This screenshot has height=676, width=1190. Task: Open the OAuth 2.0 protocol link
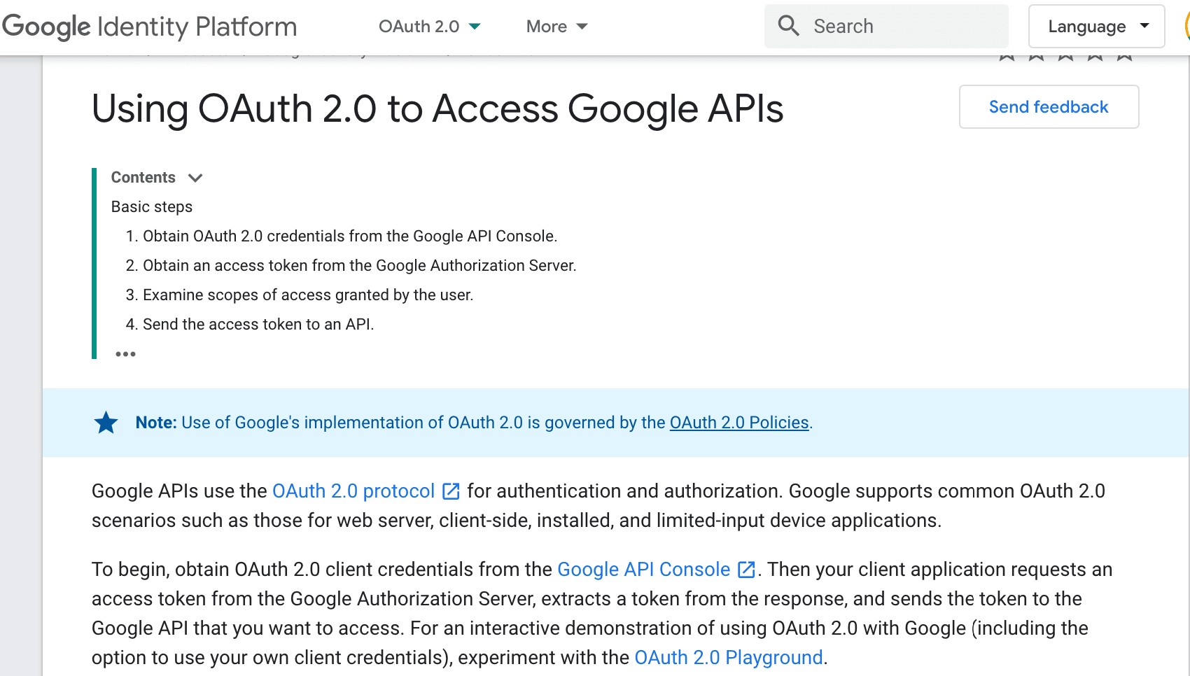click(x=353, y=491)
